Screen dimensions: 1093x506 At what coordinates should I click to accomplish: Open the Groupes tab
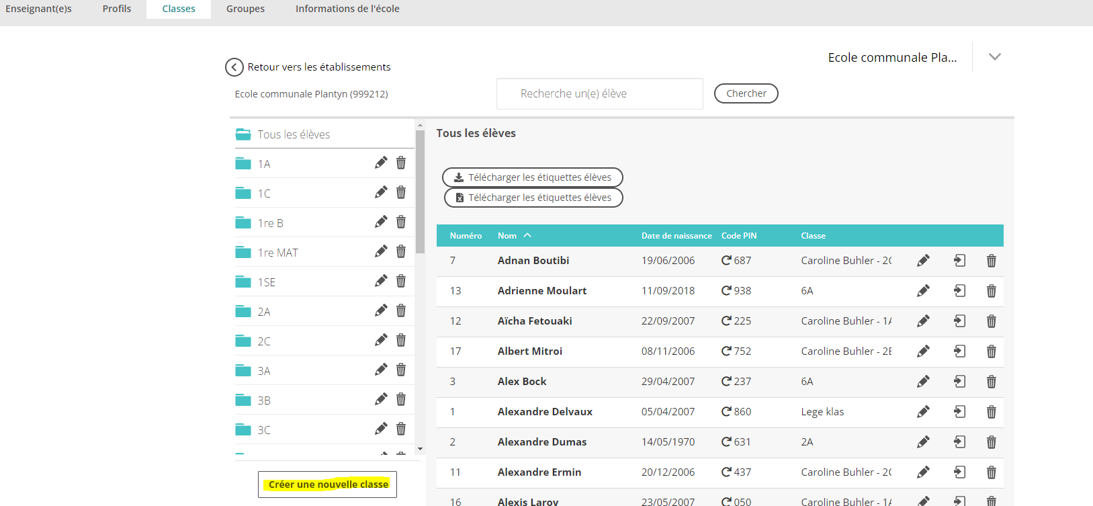pos(245,9)
